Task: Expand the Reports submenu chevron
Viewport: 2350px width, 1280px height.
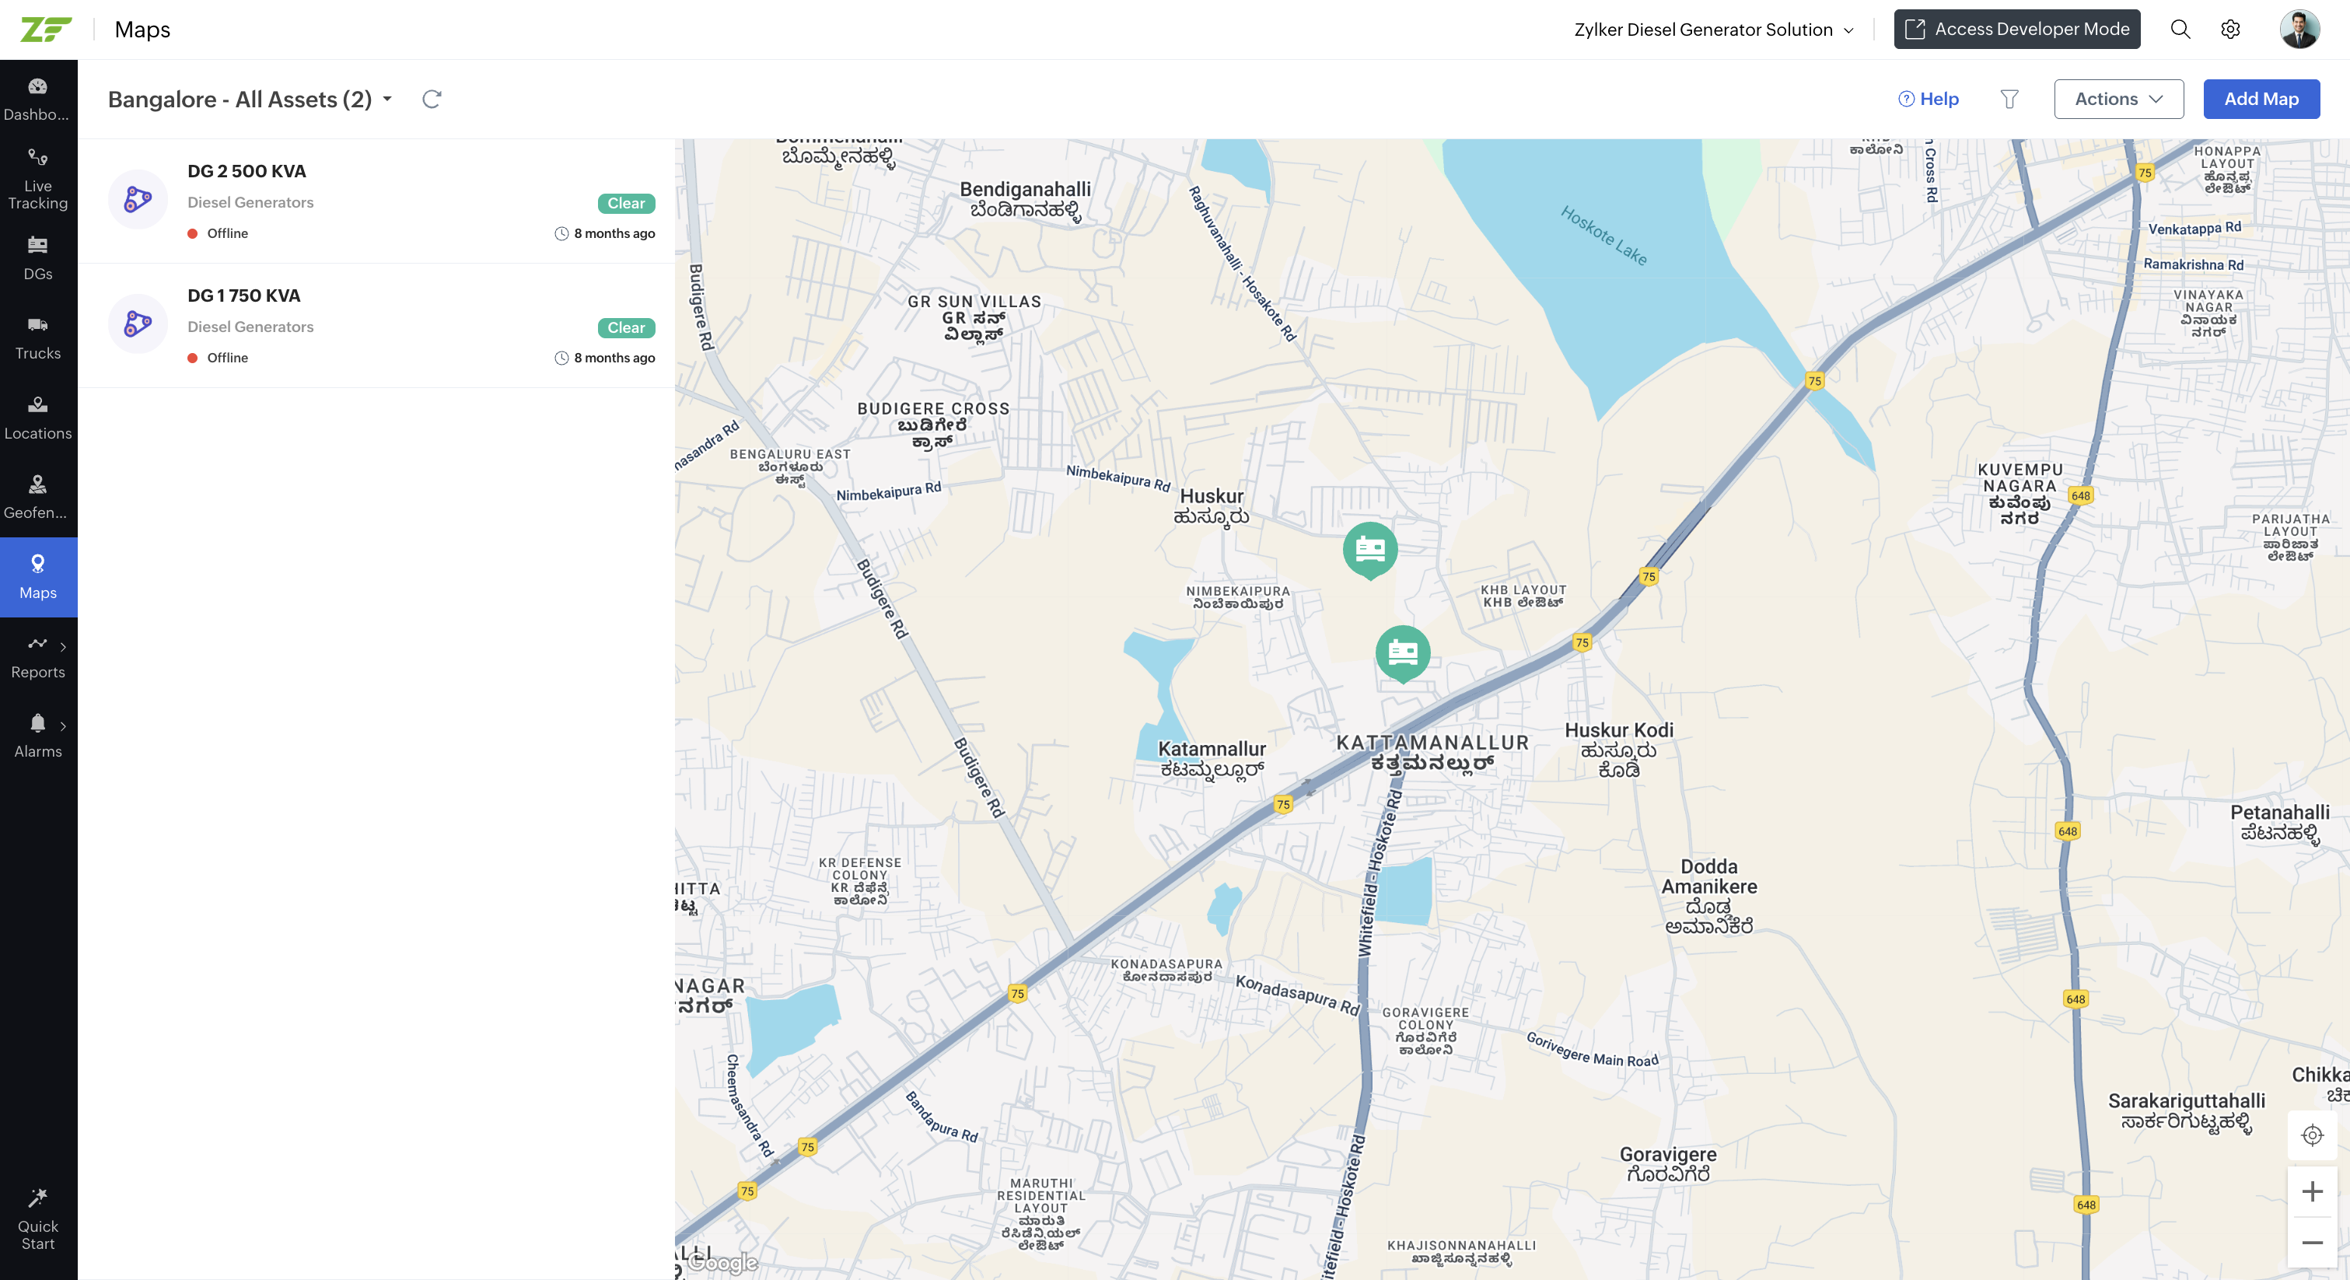Action: 63,647
